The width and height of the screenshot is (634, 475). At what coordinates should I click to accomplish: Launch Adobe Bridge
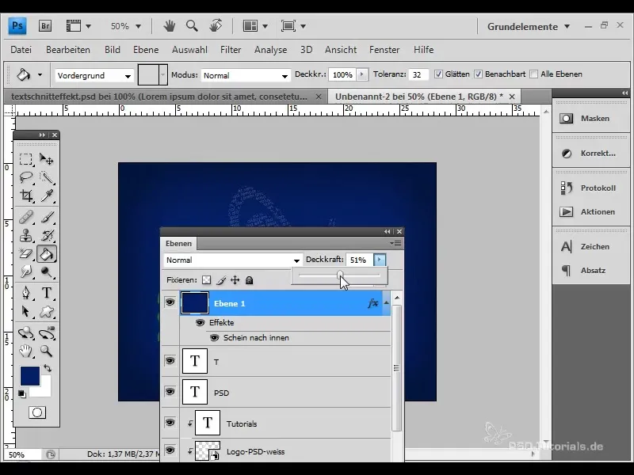(x=45, y=26)
